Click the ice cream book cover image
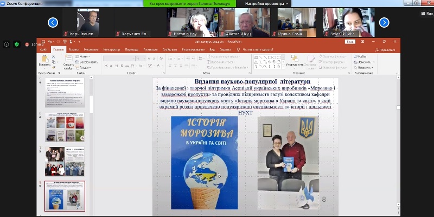Image resolution: width=434 pixels, height=217 pixels. pyautogui.click(x=205, y=163)
